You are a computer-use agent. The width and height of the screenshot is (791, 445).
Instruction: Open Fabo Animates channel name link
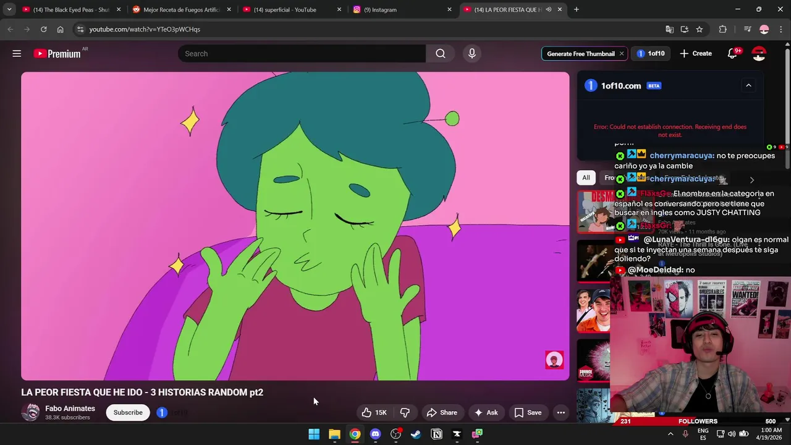(x=70, y=409)
